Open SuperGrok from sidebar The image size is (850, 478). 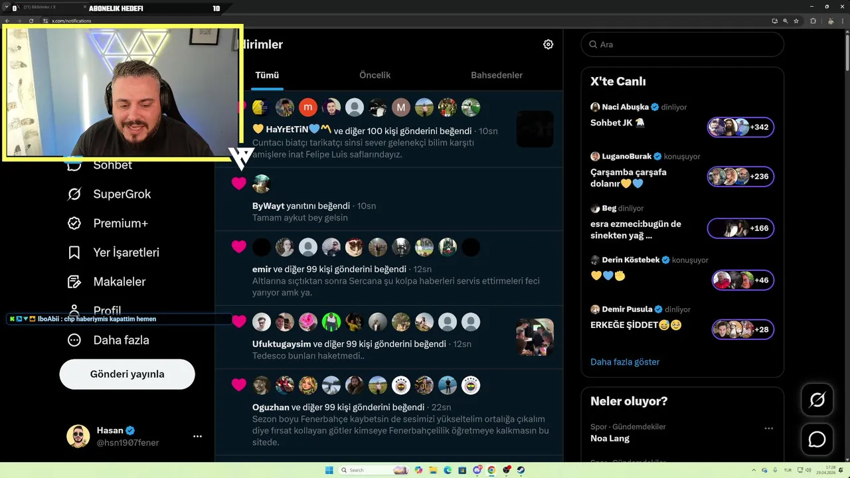coord(109,194)
